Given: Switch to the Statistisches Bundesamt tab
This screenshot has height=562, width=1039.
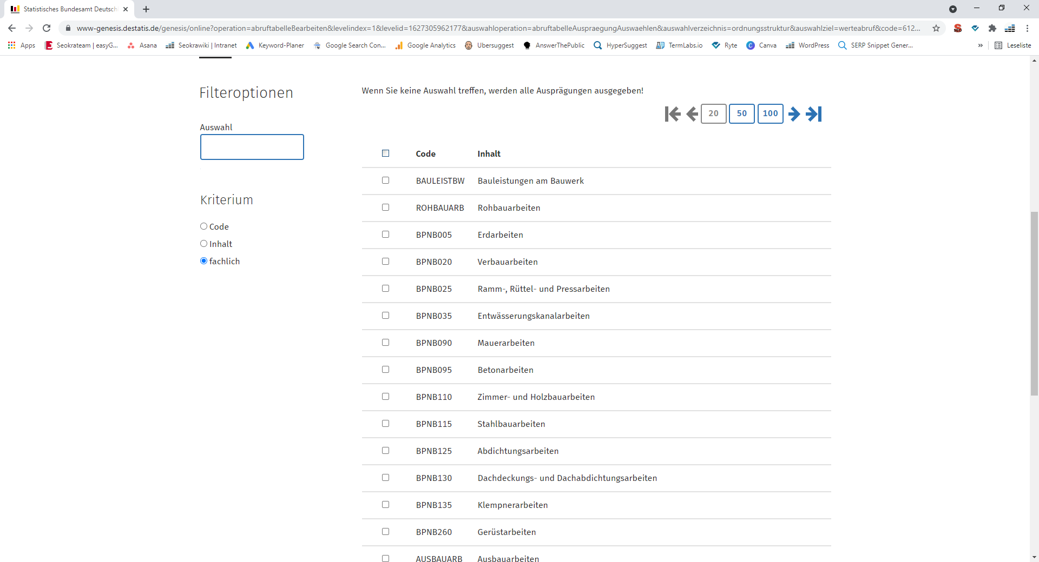Looking at the screenshot, I should tap(65, 9).
